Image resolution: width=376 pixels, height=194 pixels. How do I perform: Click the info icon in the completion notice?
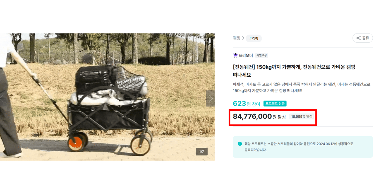pyautogui.click(x=239, y=143)
